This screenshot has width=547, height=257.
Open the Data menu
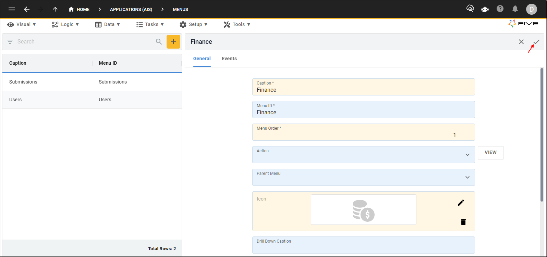(x=108, y=24)
